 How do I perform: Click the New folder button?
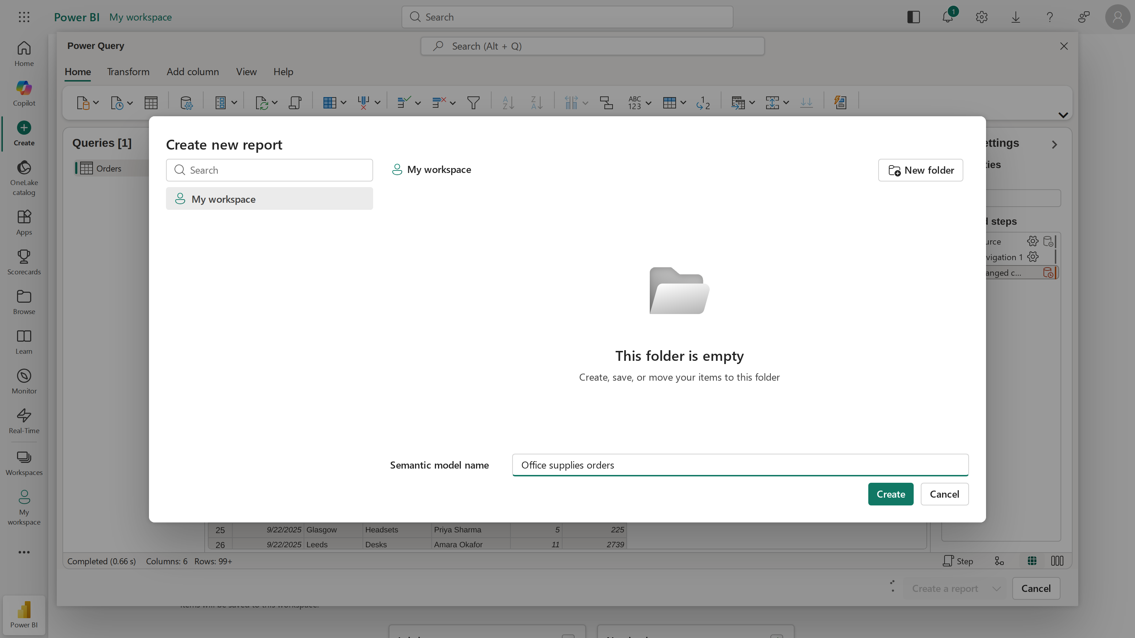click(x=920, y=170)
